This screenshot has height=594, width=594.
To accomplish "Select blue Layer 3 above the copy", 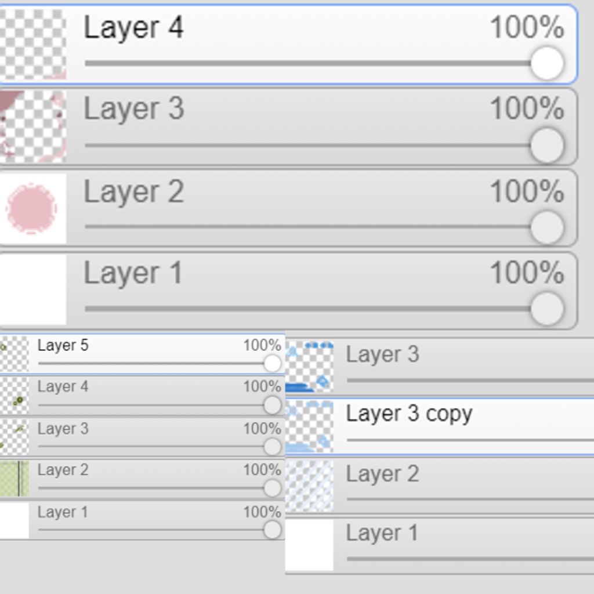I will (x=382, y=354).
